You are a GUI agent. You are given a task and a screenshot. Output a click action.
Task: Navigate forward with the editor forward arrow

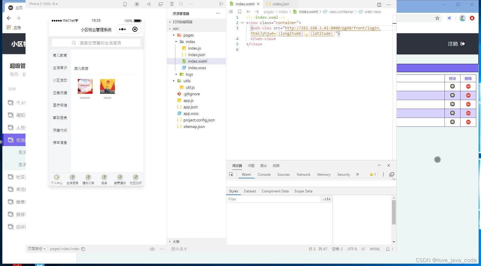(257, 12)
